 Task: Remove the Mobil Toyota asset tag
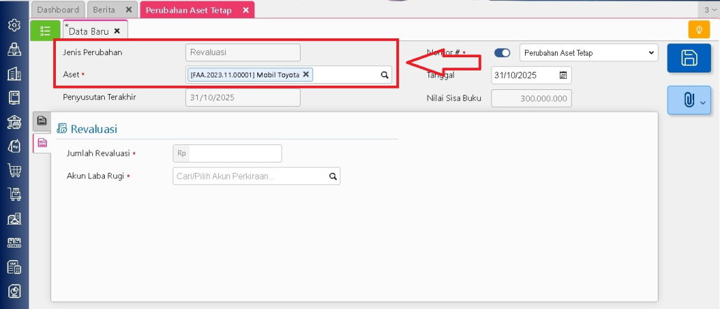[305, 74]
